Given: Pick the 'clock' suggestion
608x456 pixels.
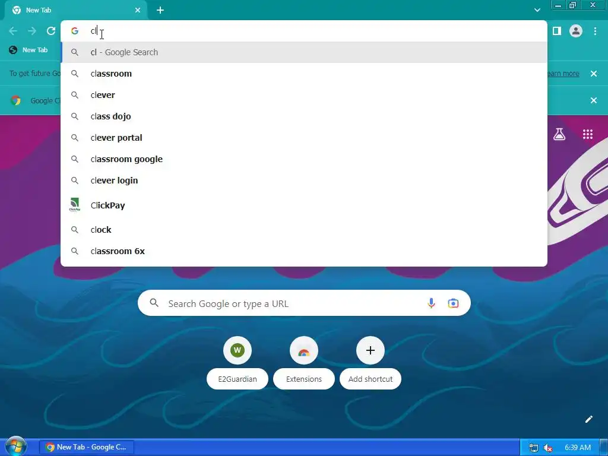Looking at the screenshot, I should point(304,230).
